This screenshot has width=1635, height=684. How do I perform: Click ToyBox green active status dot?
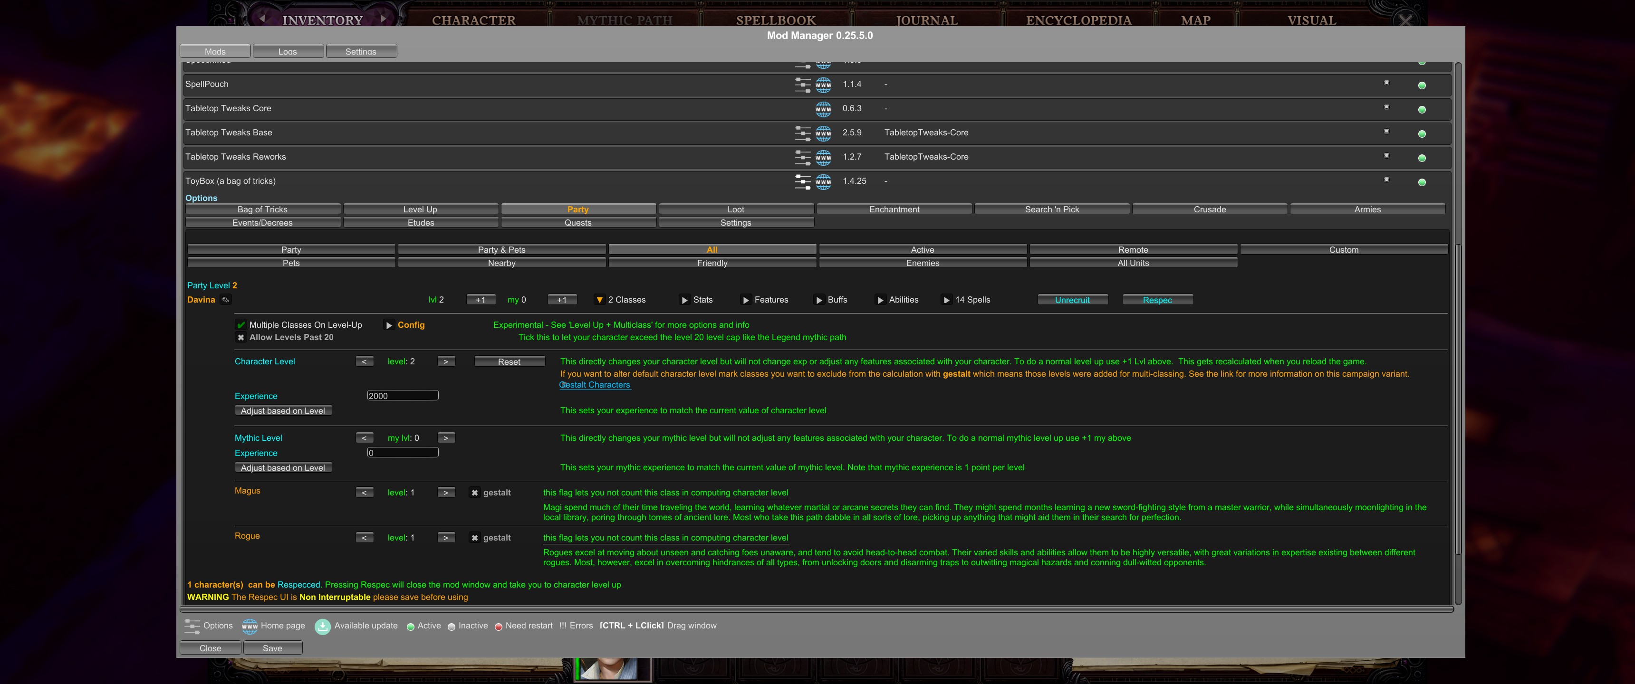[1421, 183]
